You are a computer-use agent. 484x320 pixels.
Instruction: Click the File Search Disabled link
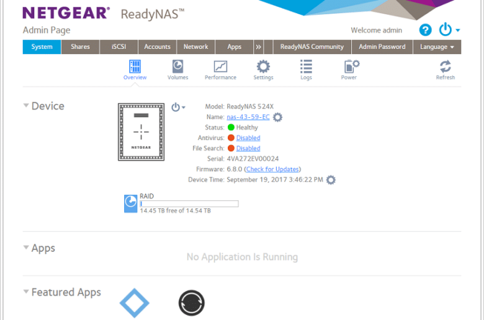click(248, 148)
